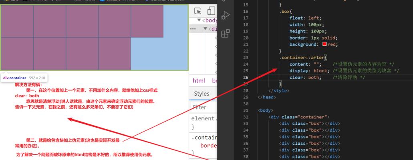The height and width of the screenshot is (160, 413).
Task: Click the '.container::after{' selector line
Action: 303,57
